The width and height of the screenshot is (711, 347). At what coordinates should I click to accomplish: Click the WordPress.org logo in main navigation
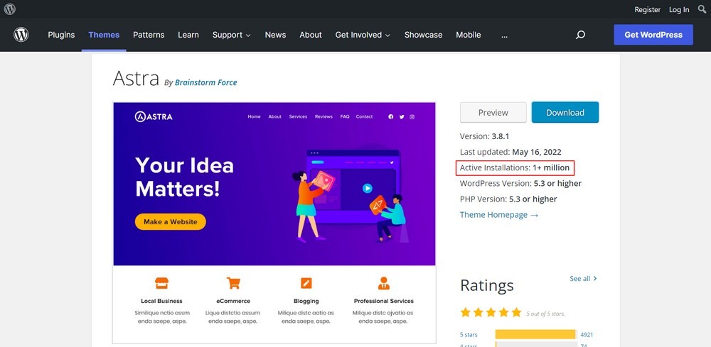pos(21,35)
